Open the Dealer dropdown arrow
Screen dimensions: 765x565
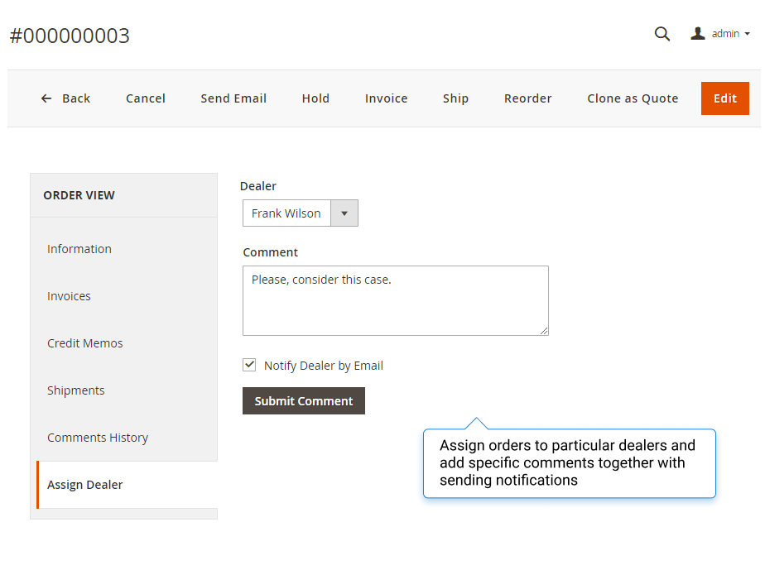coord(344,213)
